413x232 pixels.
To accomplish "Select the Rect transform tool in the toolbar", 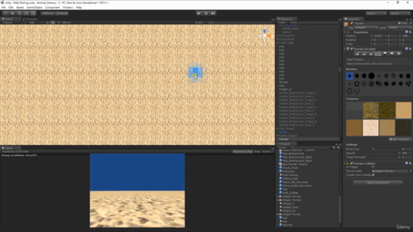I will pos(33,13).
